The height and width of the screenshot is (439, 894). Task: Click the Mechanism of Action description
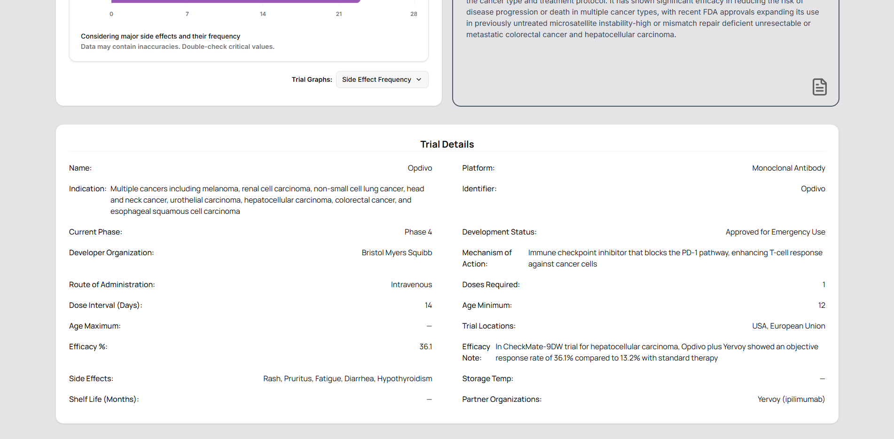(x=675, y=259)
